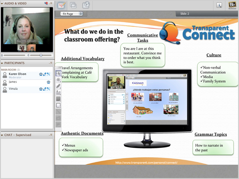The height and width of the screenshot is (179, 239).
Task: Open the information menu icon
Action: click(219, 5)
